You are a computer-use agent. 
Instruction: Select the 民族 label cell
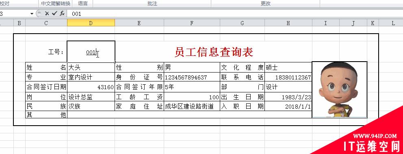(x=46, y=106)
